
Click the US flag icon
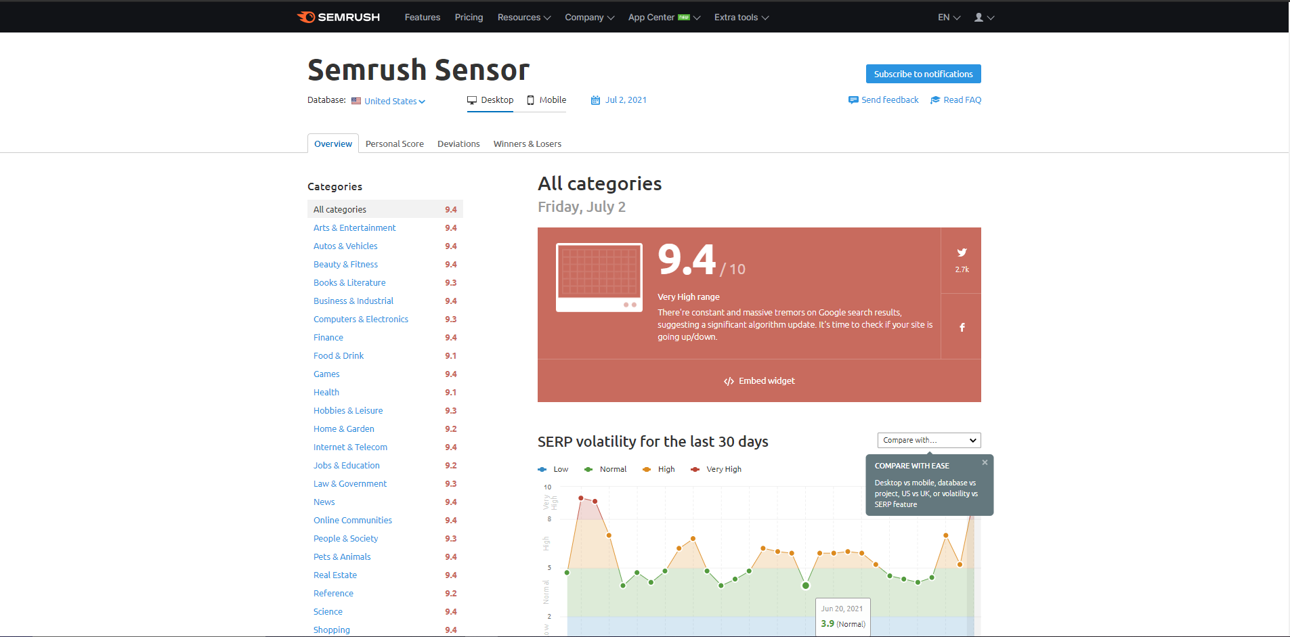pos(356,101)
